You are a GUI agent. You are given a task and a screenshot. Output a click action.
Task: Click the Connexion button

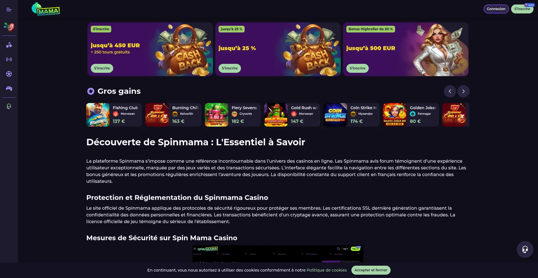[496, 9]
